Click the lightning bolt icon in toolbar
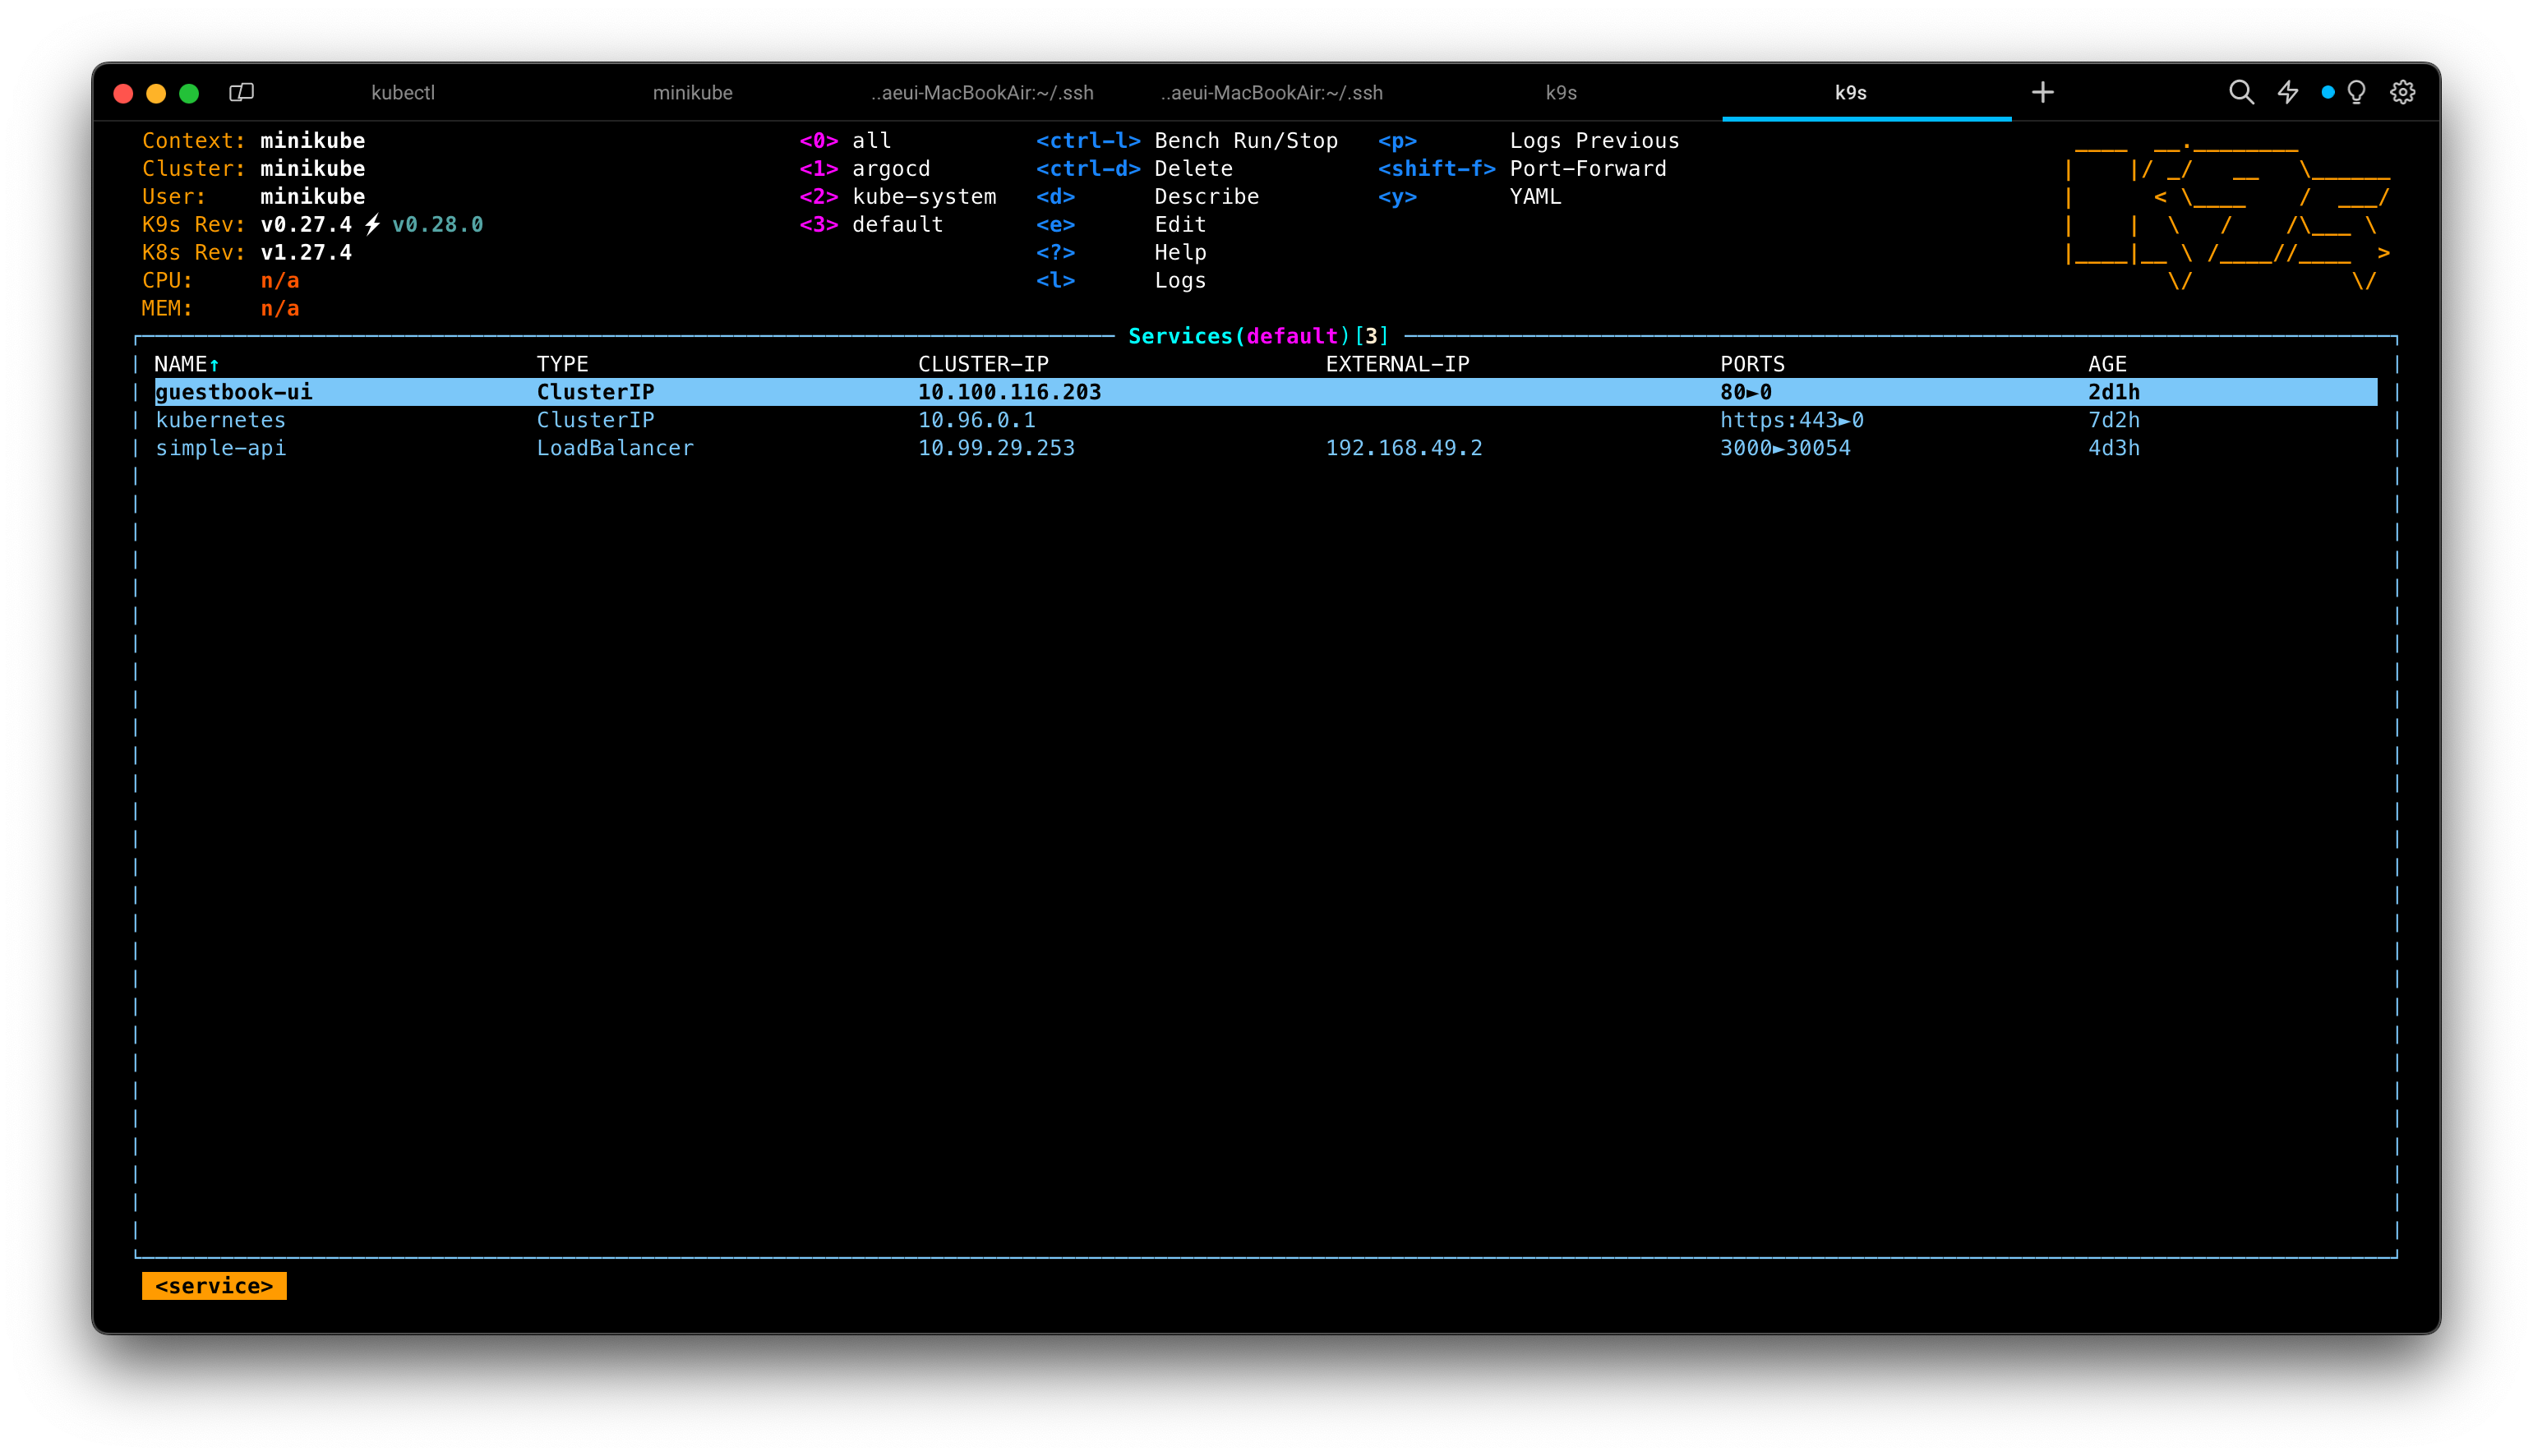 click(2287, 93)
